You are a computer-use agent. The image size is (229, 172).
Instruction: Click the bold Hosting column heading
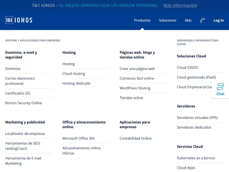[x=69, y=52]
